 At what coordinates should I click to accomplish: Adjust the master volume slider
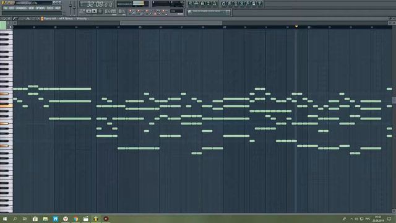pos(71,6)
